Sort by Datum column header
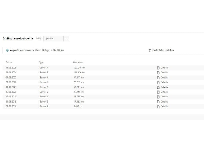 coord(9,62)
